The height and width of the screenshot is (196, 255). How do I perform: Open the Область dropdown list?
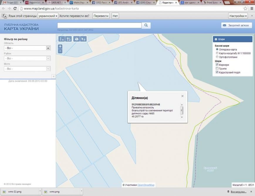click(x=48, y=48)
